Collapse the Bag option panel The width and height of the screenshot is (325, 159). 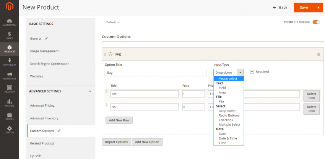point(110,54)
